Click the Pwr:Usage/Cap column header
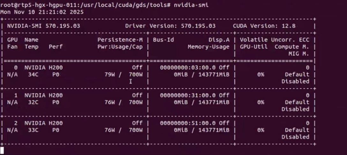The height and width of the screenshot is (155, 347). pos(120,47)
